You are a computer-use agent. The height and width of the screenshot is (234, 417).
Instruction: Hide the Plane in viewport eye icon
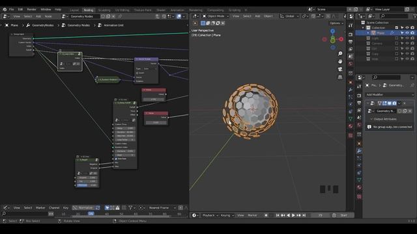[x=407, y=33]
